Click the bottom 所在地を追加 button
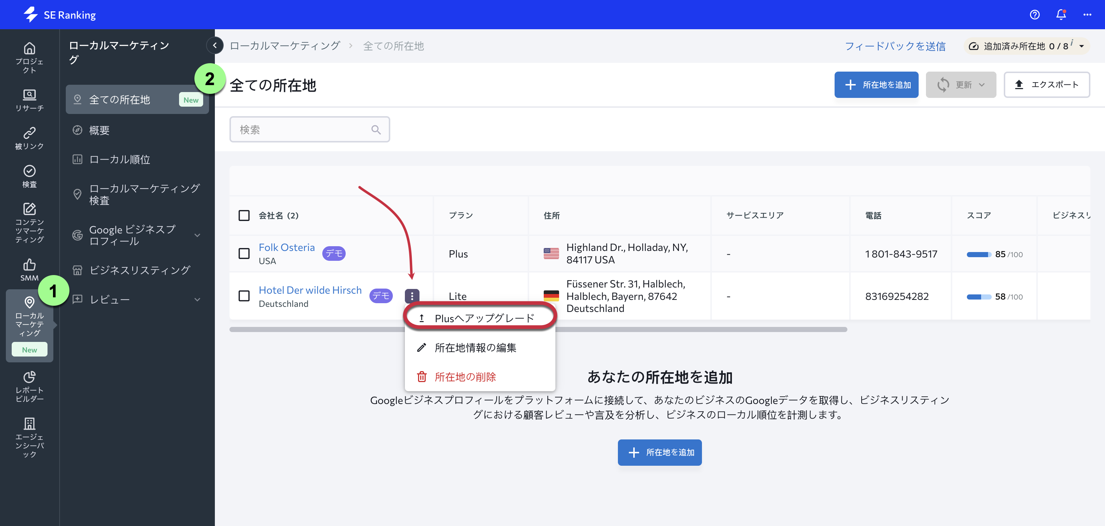Image resolution: width=1105 pixels, height=526 pixels. [x=659, y=452]
